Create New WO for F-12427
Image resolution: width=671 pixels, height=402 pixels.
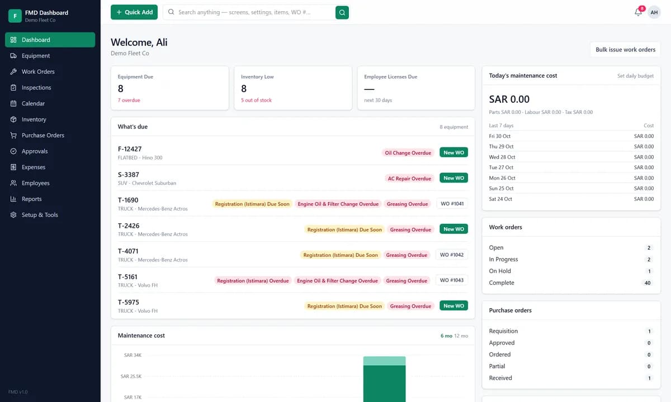tap(453, 152)
